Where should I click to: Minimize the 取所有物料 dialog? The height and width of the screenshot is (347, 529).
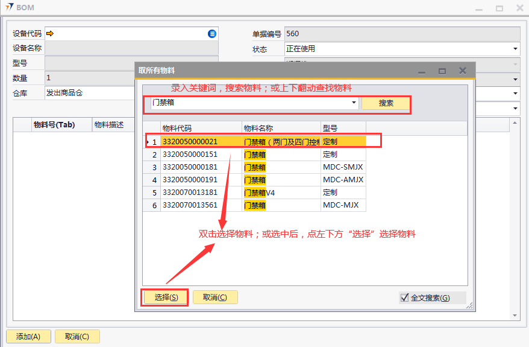pyautogui.click(x=422, y=71)
